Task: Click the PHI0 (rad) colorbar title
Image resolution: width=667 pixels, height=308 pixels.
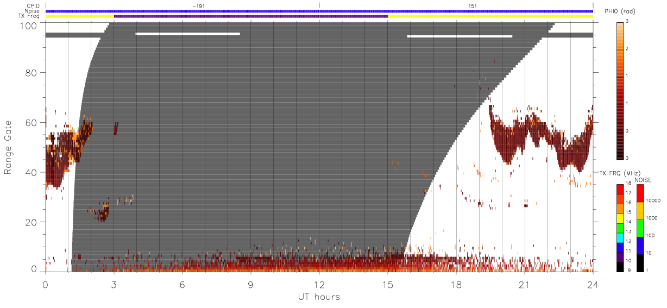Action: coord(619,12)
